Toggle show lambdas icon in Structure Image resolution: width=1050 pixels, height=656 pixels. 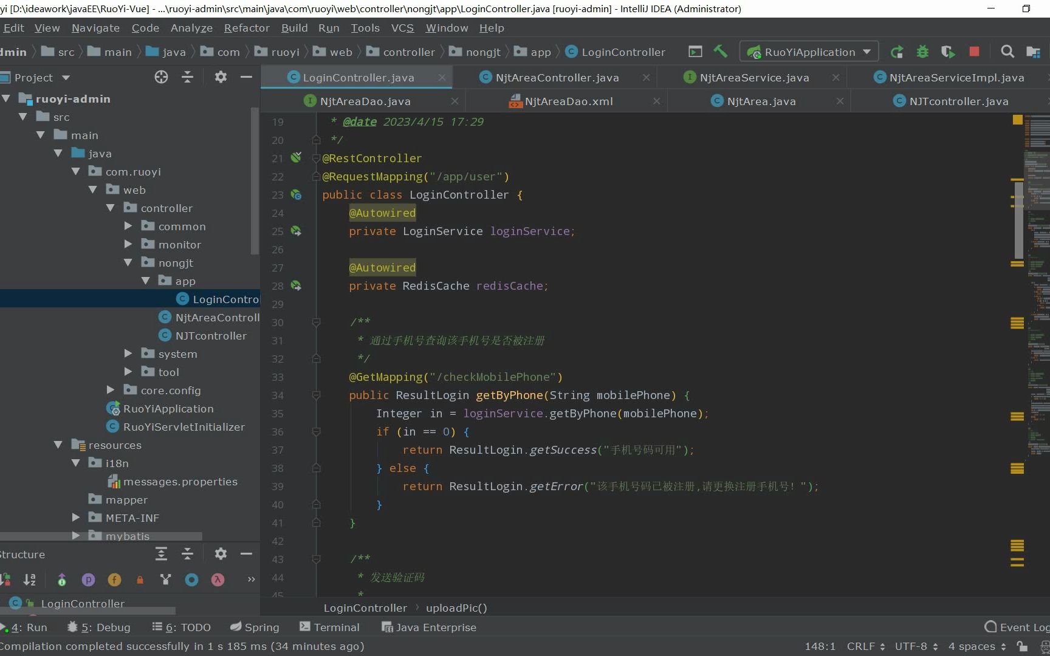(218, 579)
